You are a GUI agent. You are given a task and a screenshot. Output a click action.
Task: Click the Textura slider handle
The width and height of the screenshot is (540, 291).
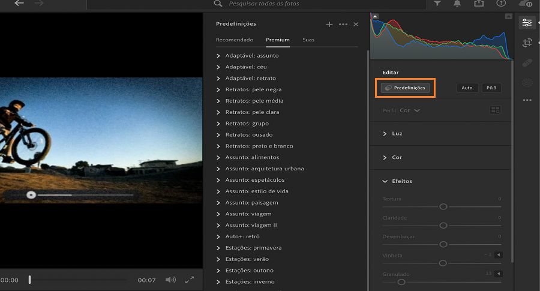[443, 206]
